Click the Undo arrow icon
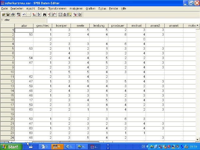Viewport: 200px width, 150px height. pyautogui.click(x=24, y=14)
